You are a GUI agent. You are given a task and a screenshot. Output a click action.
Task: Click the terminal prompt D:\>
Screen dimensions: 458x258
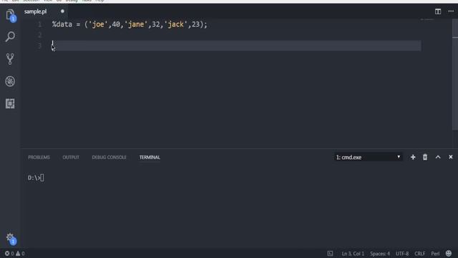click(x=34, y=178)
